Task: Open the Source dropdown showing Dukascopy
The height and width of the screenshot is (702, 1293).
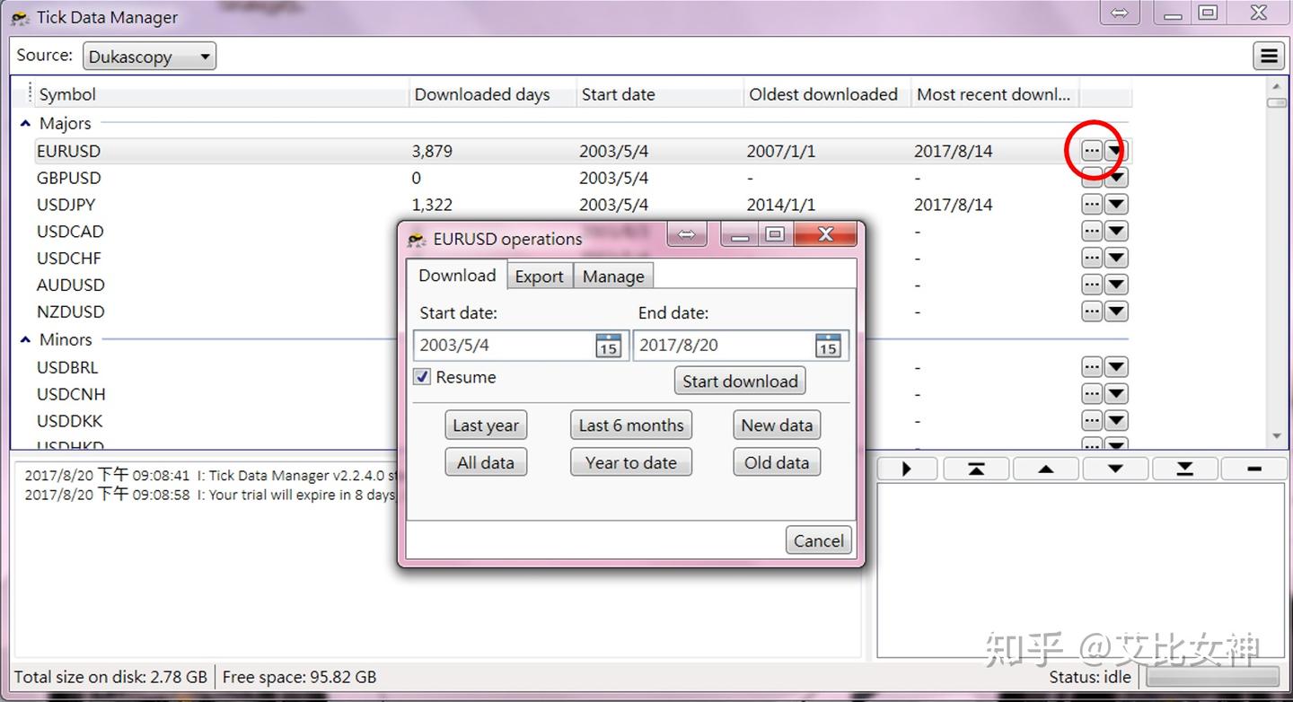Action: point(150,57)
